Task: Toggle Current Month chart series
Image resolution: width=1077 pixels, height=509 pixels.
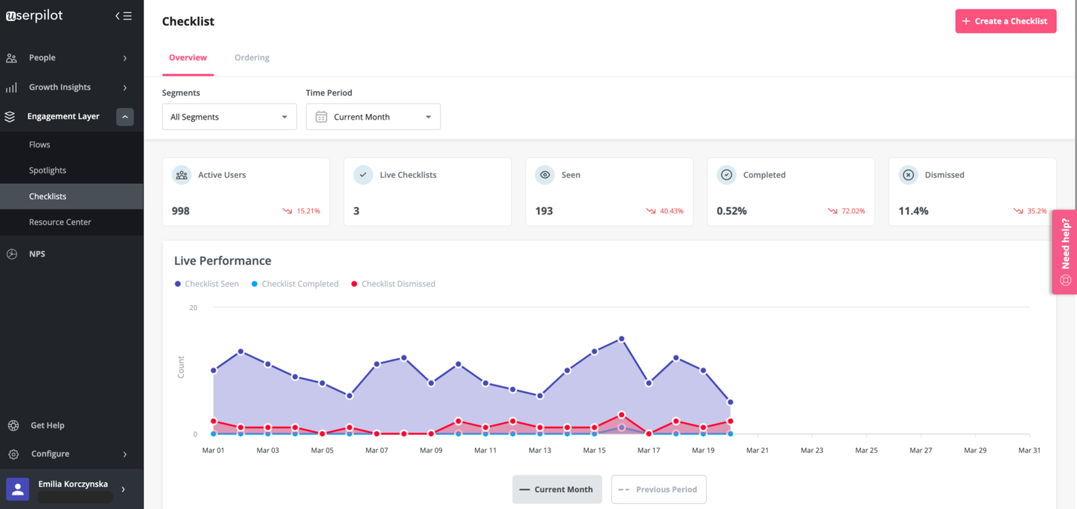Action: [557, 489]
